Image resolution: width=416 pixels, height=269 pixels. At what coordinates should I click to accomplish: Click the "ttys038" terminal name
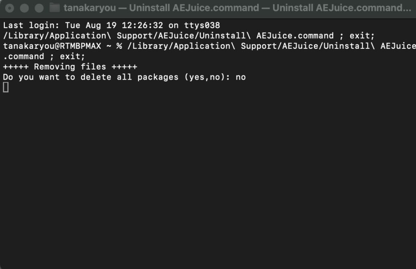click(202, 26)
